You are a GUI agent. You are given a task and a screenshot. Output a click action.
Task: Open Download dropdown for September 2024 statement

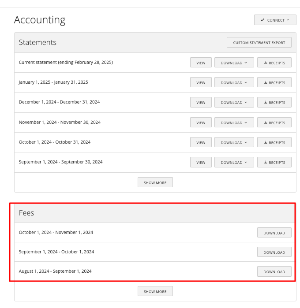234,163
